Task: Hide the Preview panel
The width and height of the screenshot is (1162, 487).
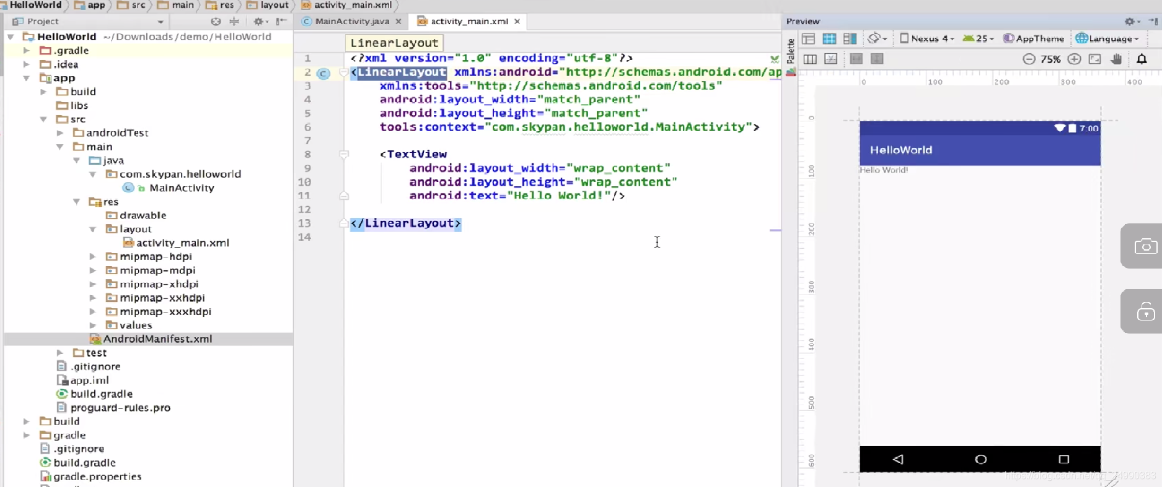Action: [x=1153, y=22]
